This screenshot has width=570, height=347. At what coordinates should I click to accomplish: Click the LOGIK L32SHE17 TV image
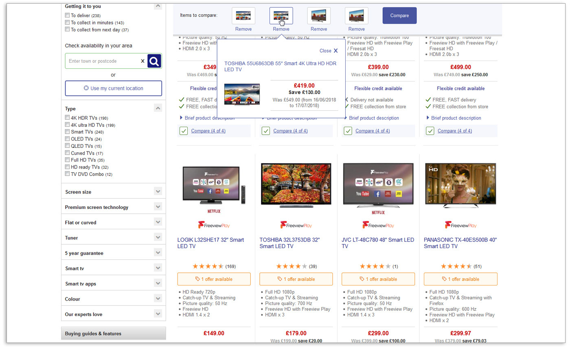pos(214,185)
